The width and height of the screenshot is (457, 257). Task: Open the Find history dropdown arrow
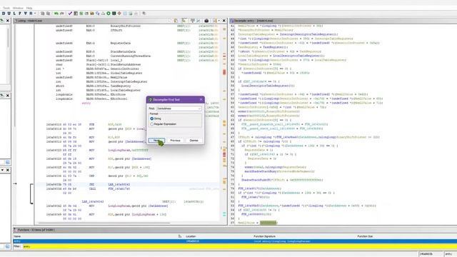tap(200, 109)
